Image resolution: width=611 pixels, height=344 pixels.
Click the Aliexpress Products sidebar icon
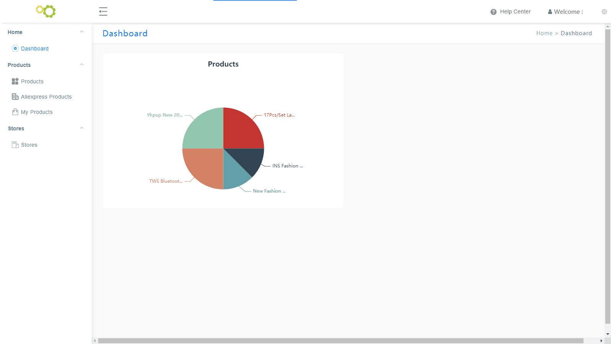15,97
